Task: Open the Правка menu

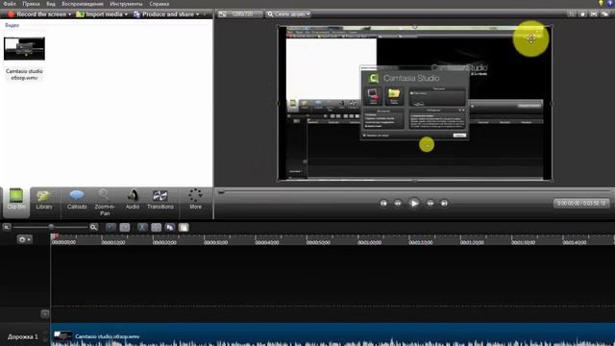Action: click(31, 4)
